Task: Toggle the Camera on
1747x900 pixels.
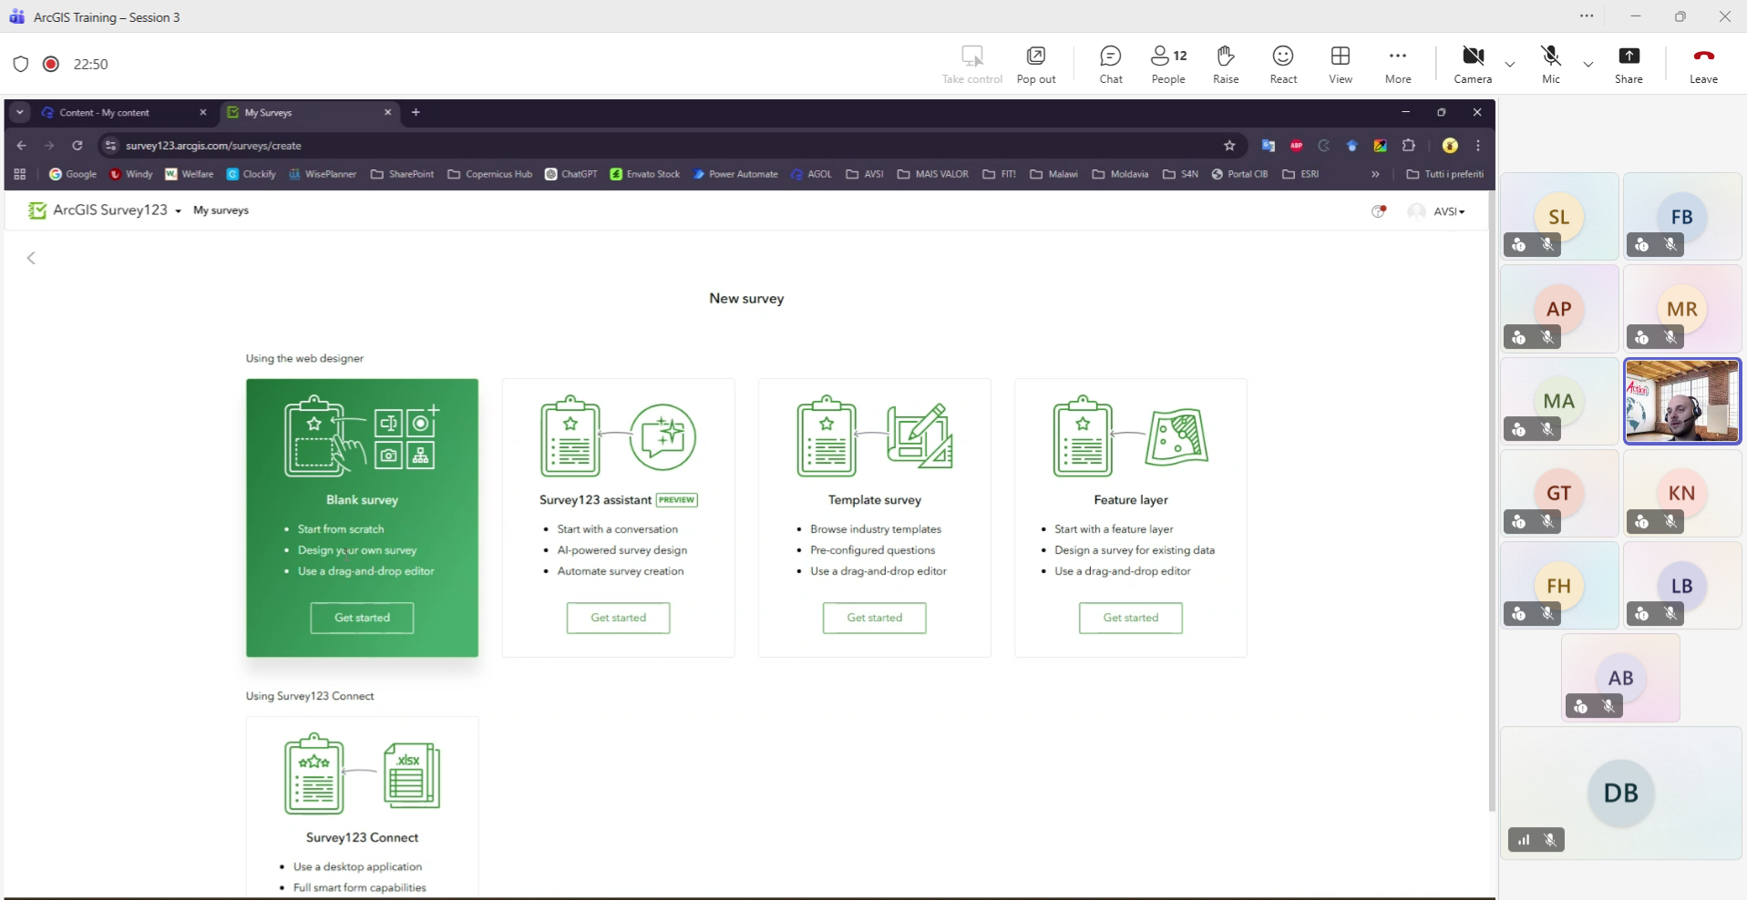Action: click(x=1473, y=64)
